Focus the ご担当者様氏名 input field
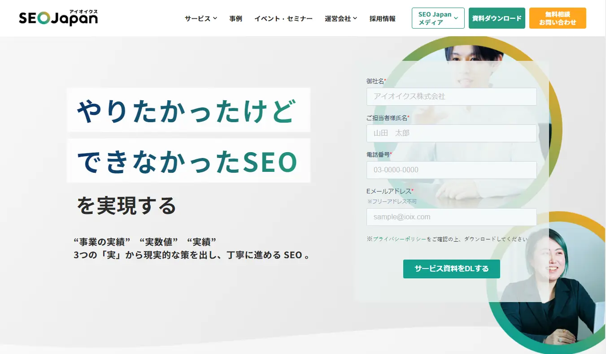Image resolution: width=606 pixels, height=354 pixels. point(451,133)
